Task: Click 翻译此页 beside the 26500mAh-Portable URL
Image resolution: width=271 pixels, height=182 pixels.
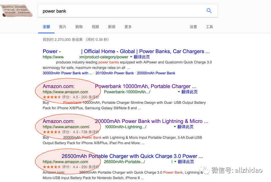Action: pyautogui.click(x=186, y=162)
